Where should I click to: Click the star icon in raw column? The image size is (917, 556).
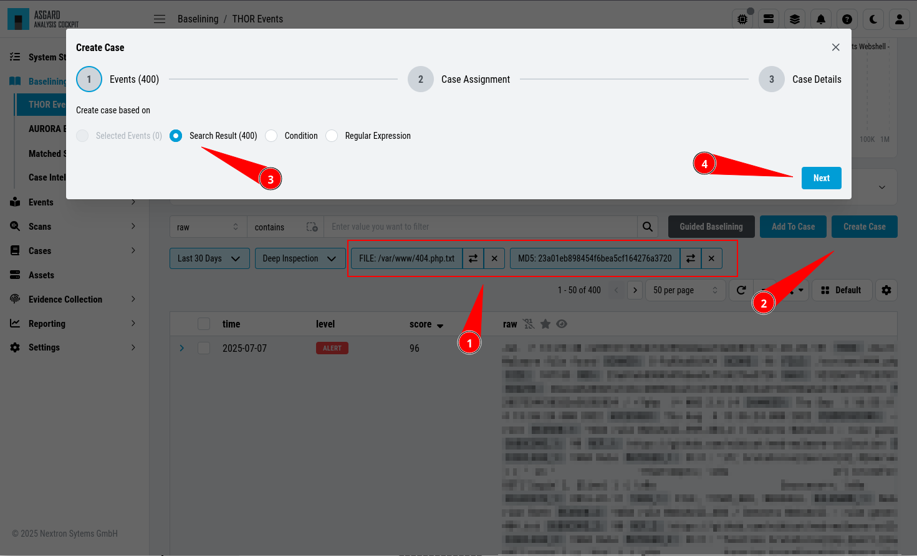click(x=545, y=324)
